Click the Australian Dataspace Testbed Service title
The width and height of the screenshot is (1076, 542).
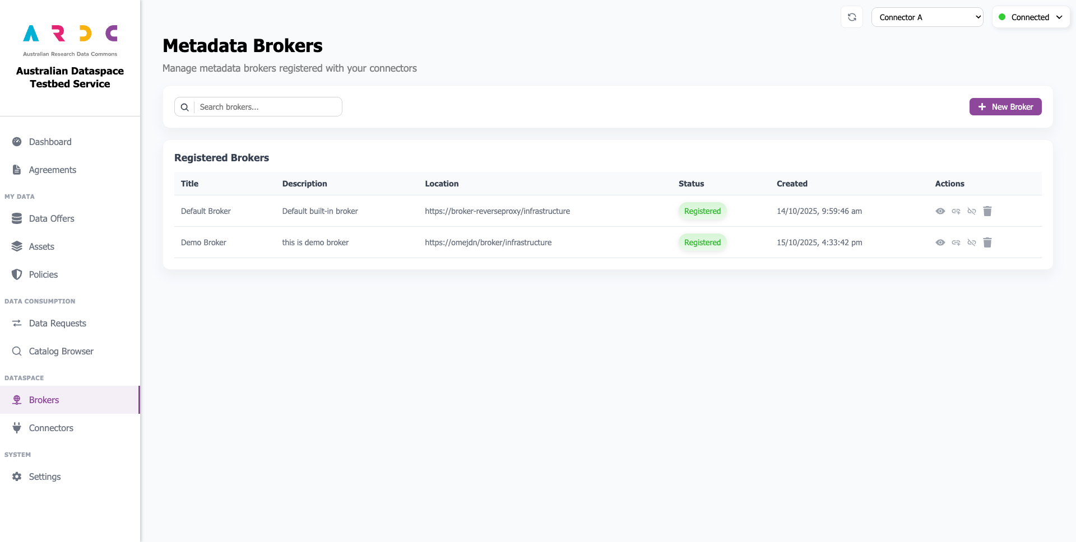[70, 77]
